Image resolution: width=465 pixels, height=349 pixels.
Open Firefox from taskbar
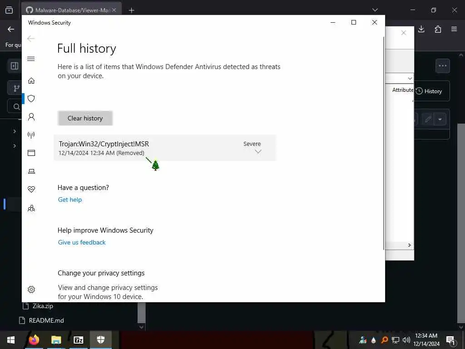pos(34,340)
